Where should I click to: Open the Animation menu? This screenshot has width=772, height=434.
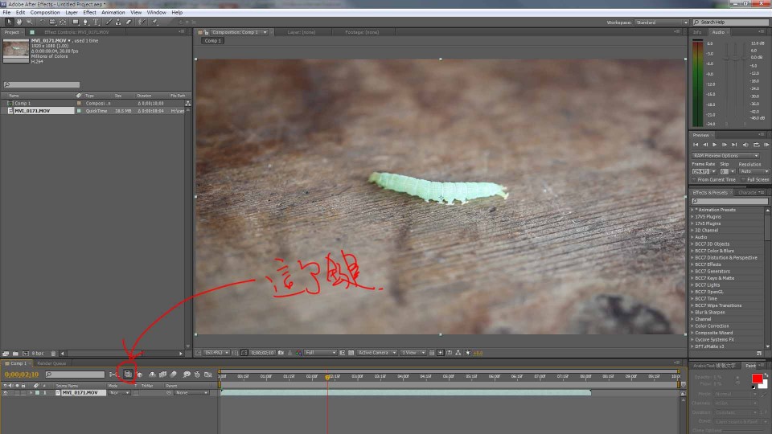pyautogui.click(x=113, y=13)
